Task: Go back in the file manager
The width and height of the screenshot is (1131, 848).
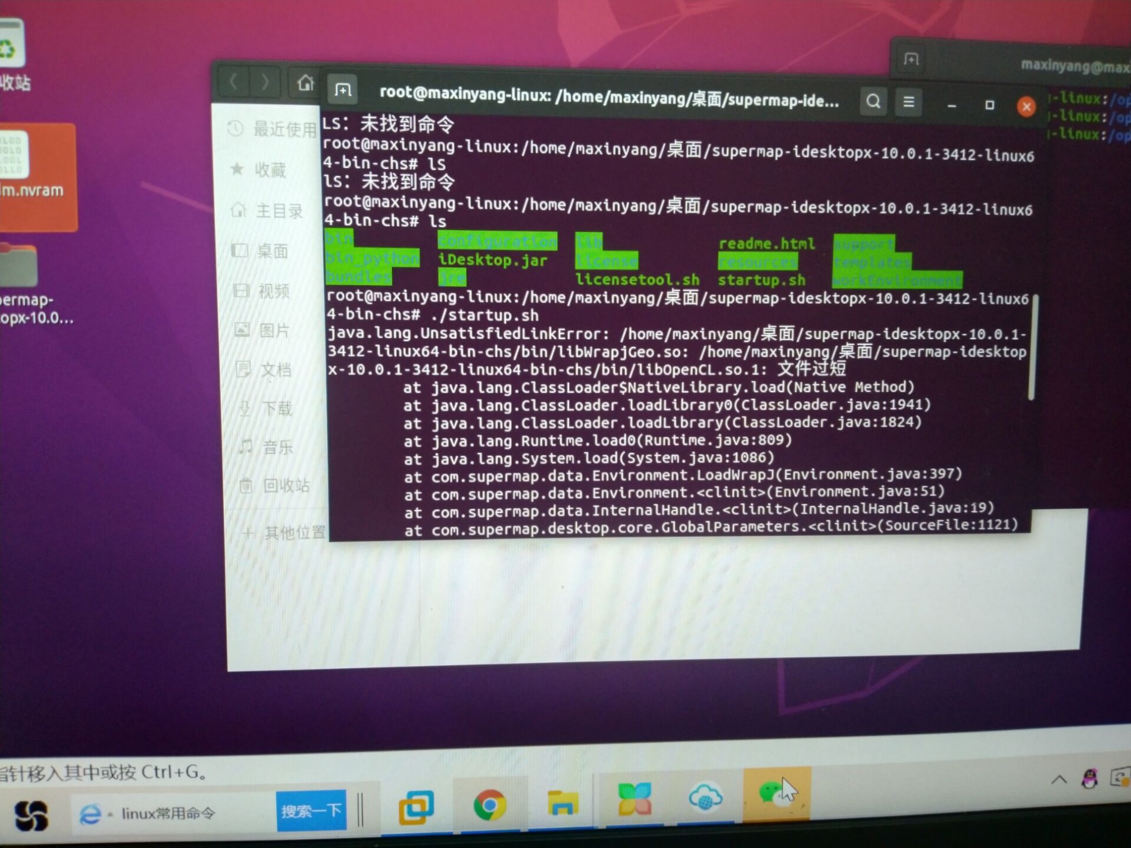Action: [234, 82]
